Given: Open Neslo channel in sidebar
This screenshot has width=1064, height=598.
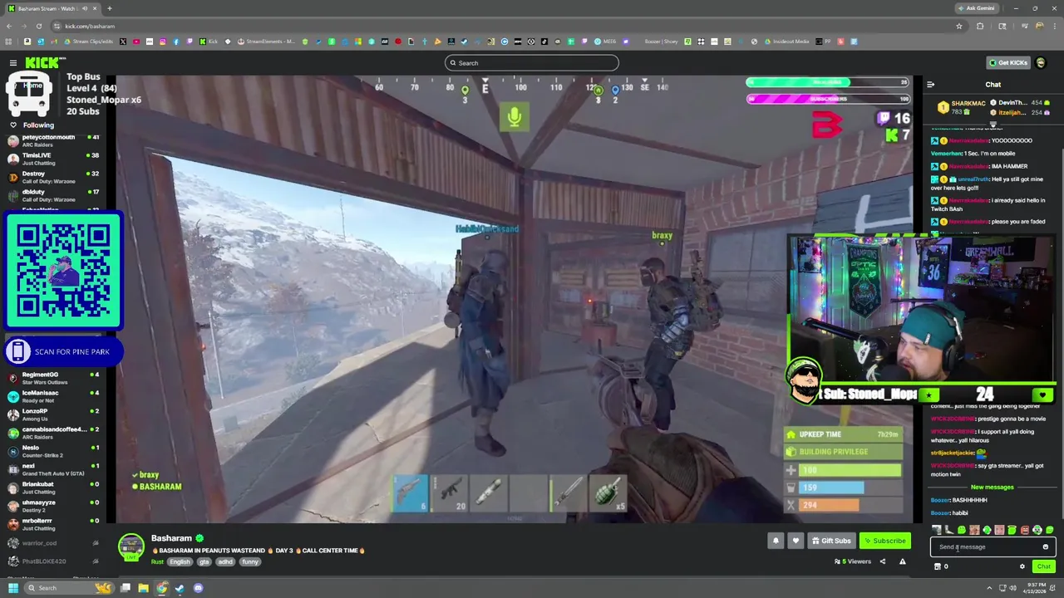Looking at the screenshot, I should click(x=53, y=451).
